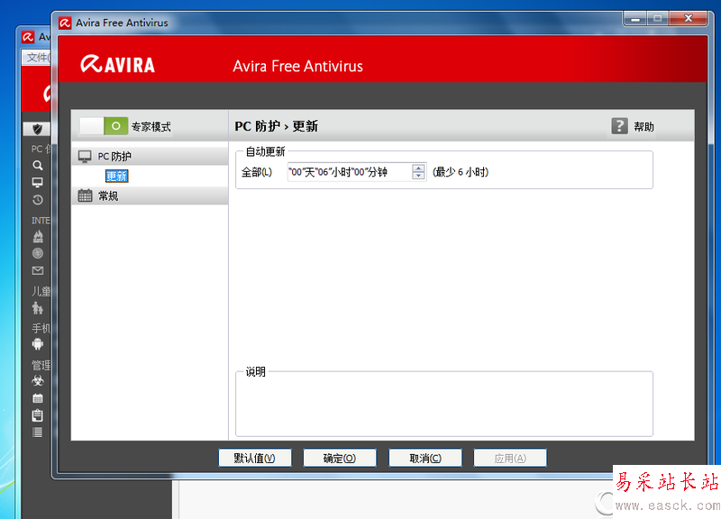Click the calendar icon beside 常规
721x519 pixels.
point(85,196)
